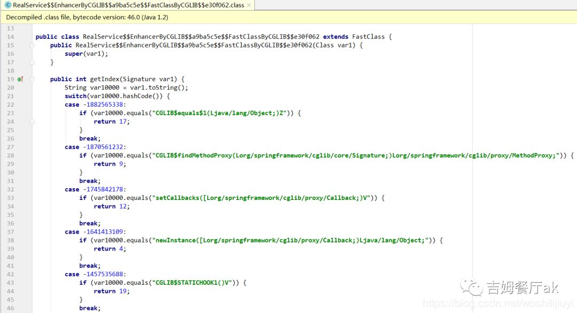The image size is (577, 313).
Task: Click the "CGLIB$STATICHOOK1()V" string literal
Action: 192,283
